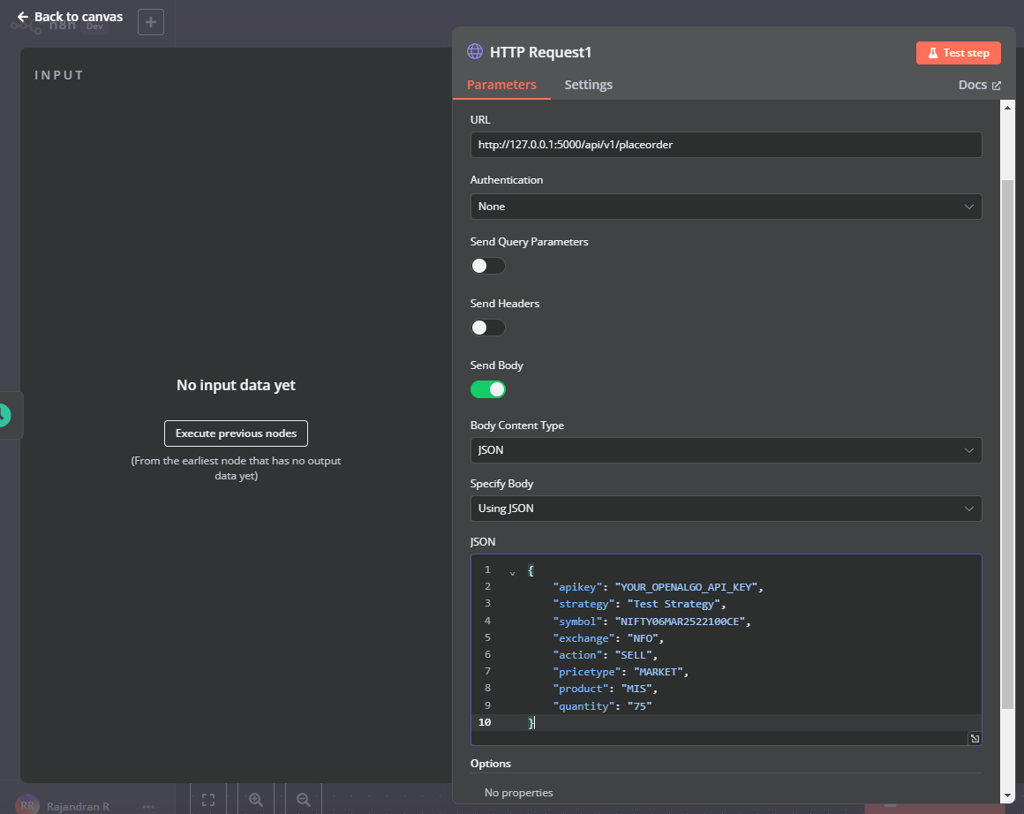Click the HTTP Request1 globe icon
The width and height of the screenshot is (1024, 814).
[x=475, y=52]
